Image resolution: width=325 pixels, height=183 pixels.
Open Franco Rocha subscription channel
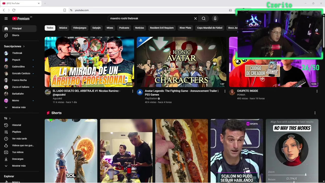(x=19, y=80)
